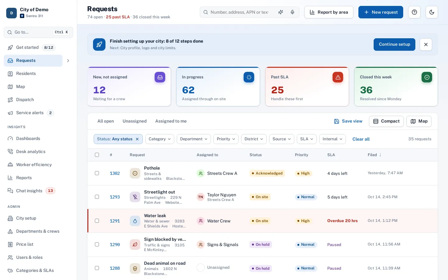The width and height of the screenshot is (448, 280).
Task: Open the District filter dropdown
Action: pos(254,139)
